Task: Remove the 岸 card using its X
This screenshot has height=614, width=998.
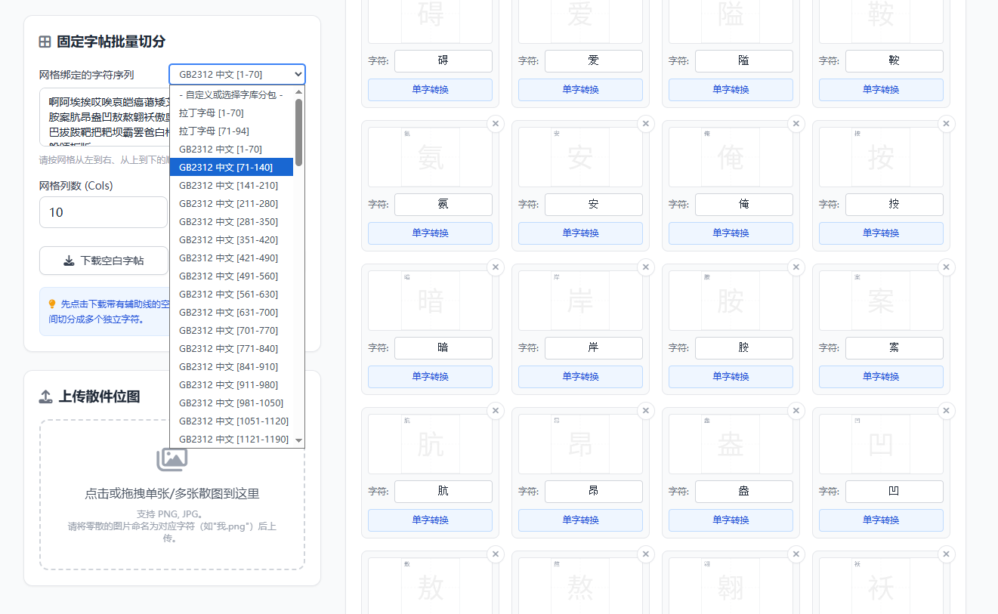Action: click(x=646, y=267)
